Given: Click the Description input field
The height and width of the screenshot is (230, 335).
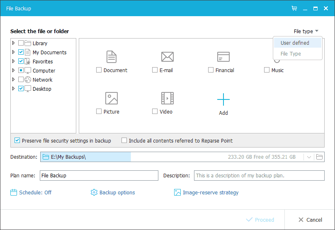Looking at the screenshot, I should click(x=259, y=176).
